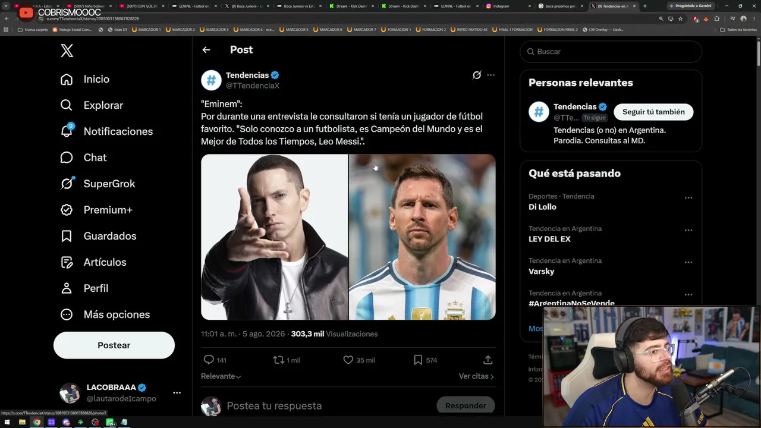
Task: Open a new browser tab
Action: (645, 6)
